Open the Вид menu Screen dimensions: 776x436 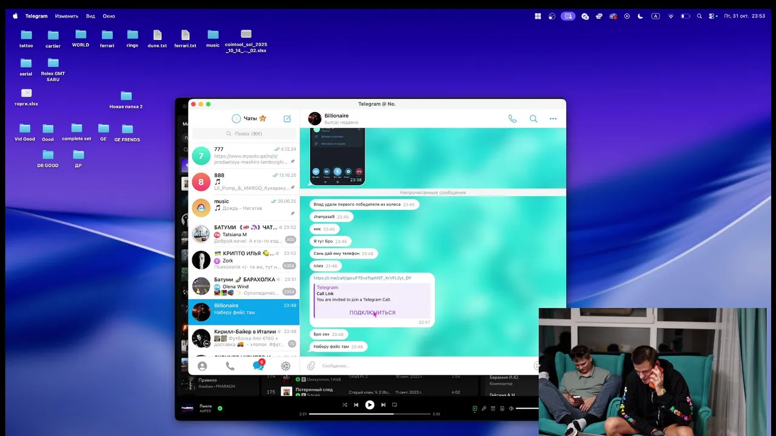pos(90,16)
